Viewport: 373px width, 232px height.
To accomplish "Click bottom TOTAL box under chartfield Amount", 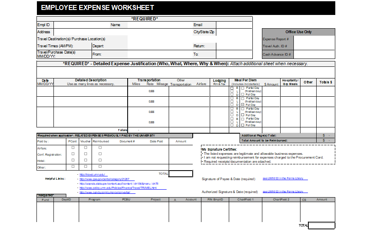I will 321,225.
